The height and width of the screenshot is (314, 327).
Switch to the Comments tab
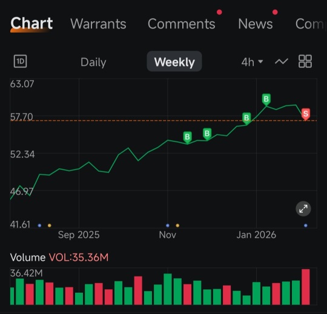click(182, 24)
